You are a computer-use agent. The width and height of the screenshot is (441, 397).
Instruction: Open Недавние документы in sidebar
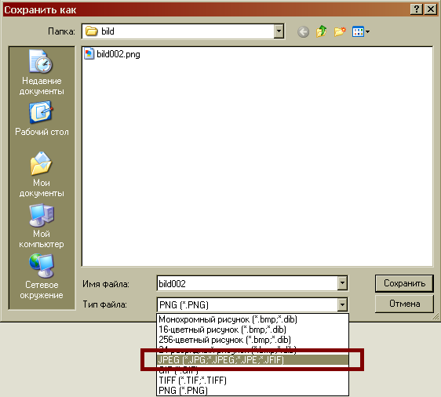tap(42, 72)
